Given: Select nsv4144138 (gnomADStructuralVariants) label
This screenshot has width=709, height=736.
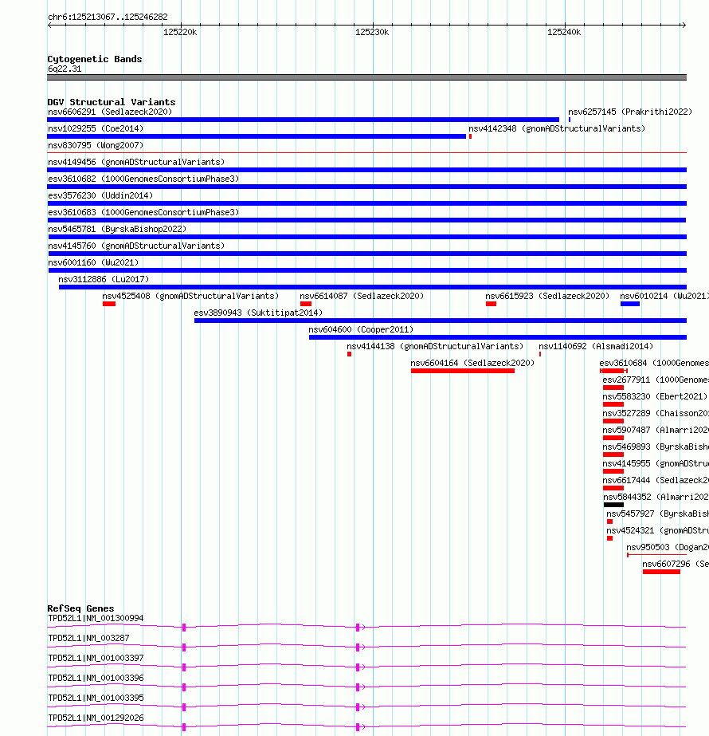Looking at the screenshot, I should (435, 346).
